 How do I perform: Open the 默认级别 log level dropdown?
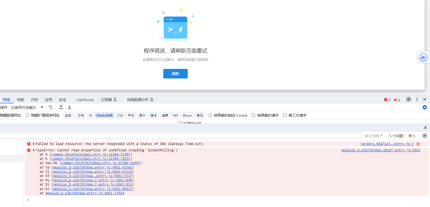click(x=374, y=136)
